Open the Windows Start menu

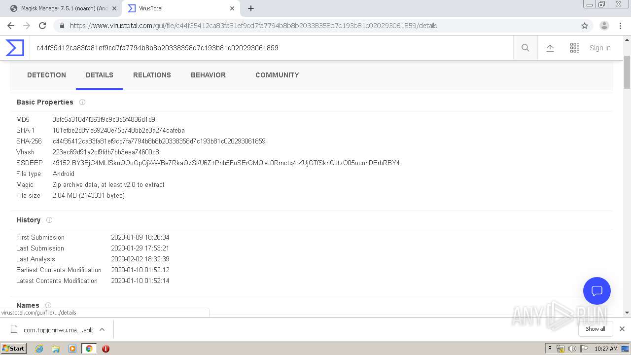pos(14,348)
